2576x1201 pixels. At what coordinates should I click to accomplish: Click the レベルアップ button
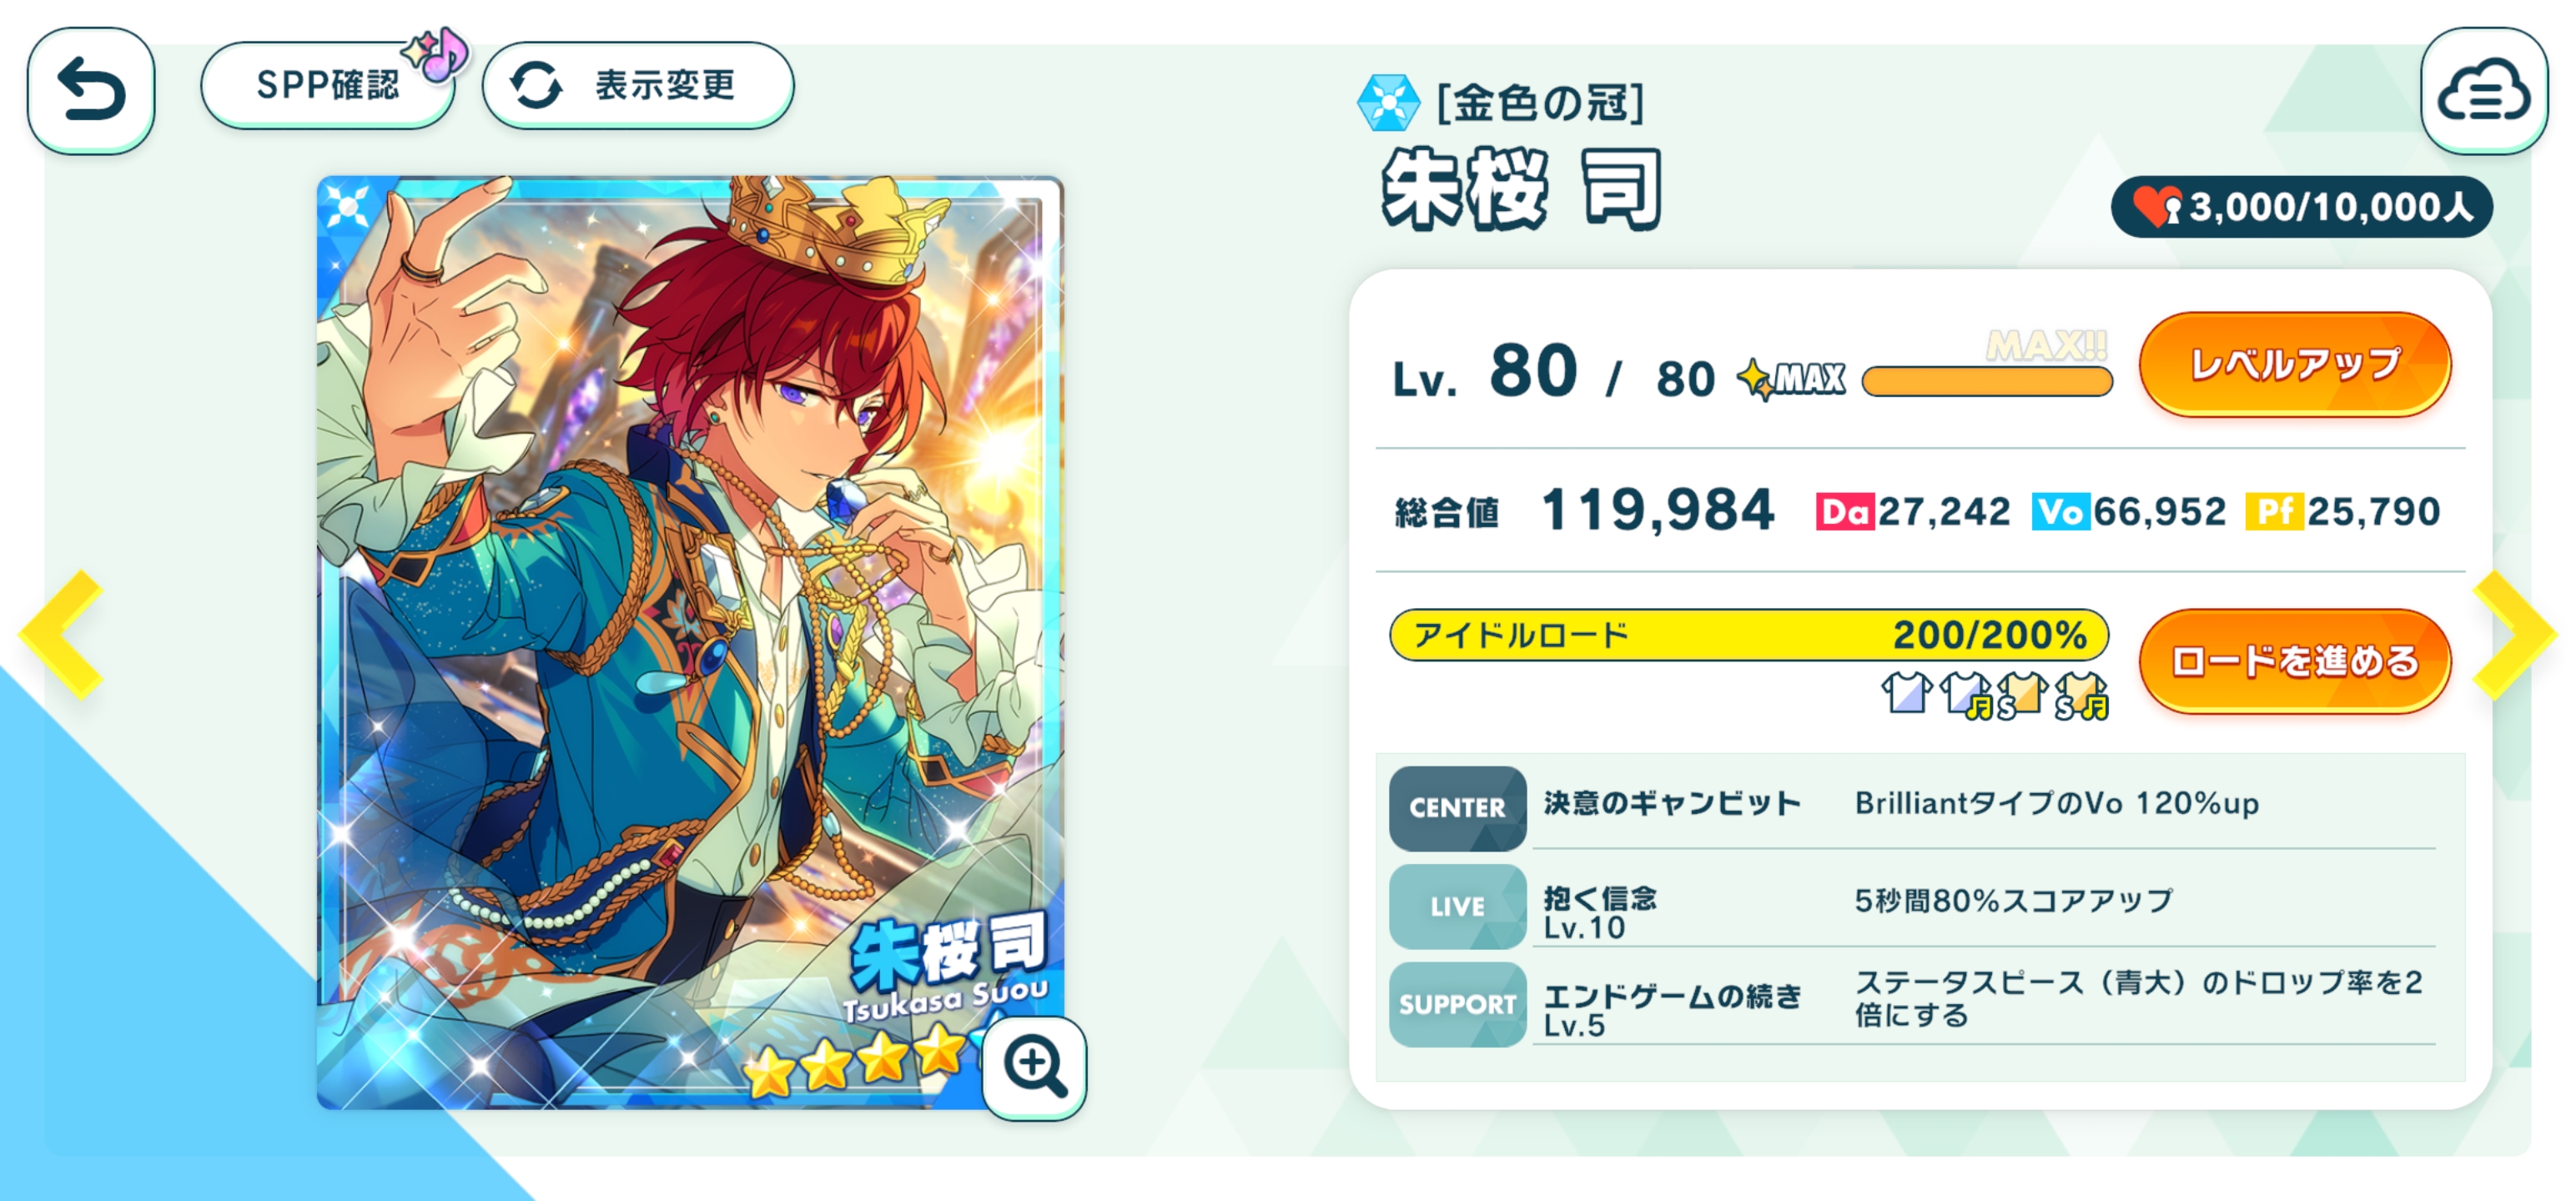[2295, 364]
